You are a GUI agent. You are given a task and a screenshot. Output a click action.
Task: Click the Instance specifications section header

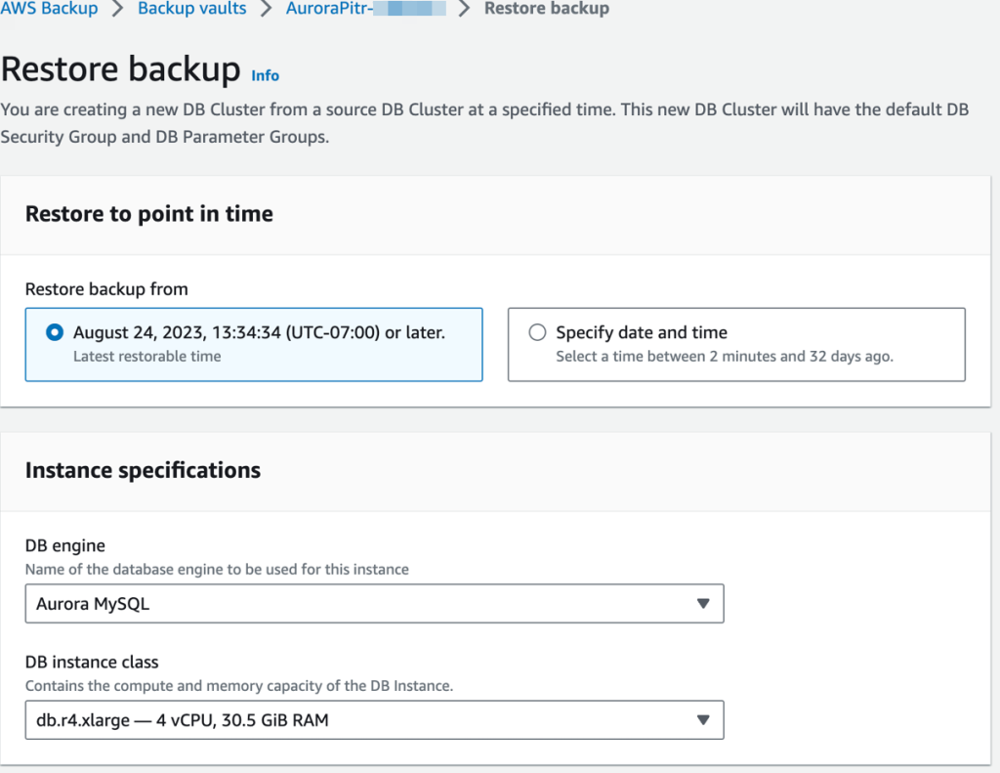click(143, 470)
